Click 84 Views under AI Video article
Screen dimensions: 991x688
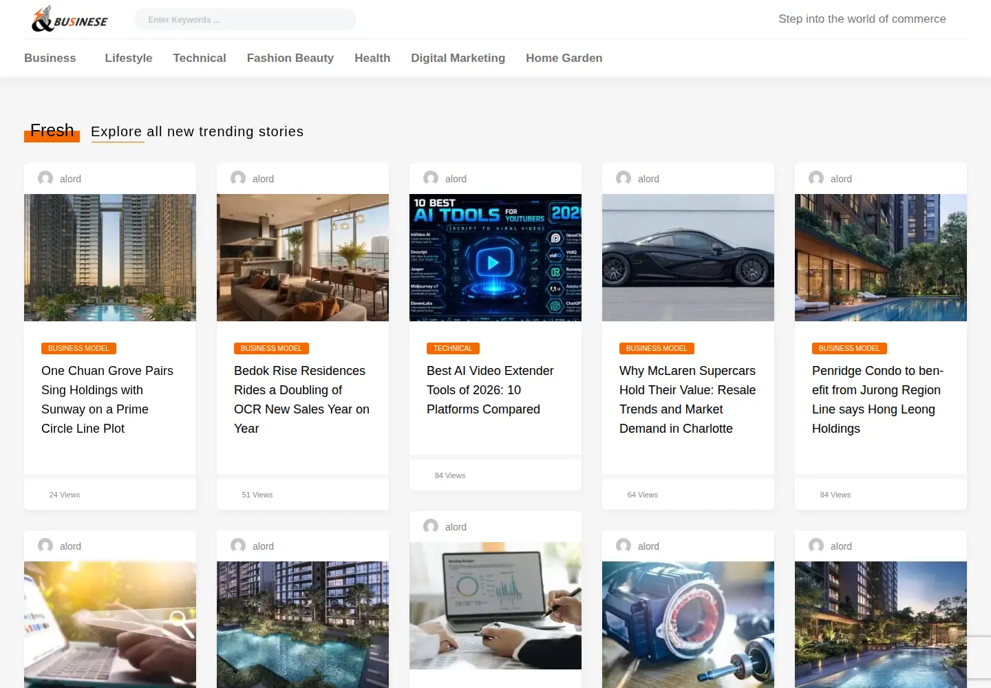pos(450,475)
